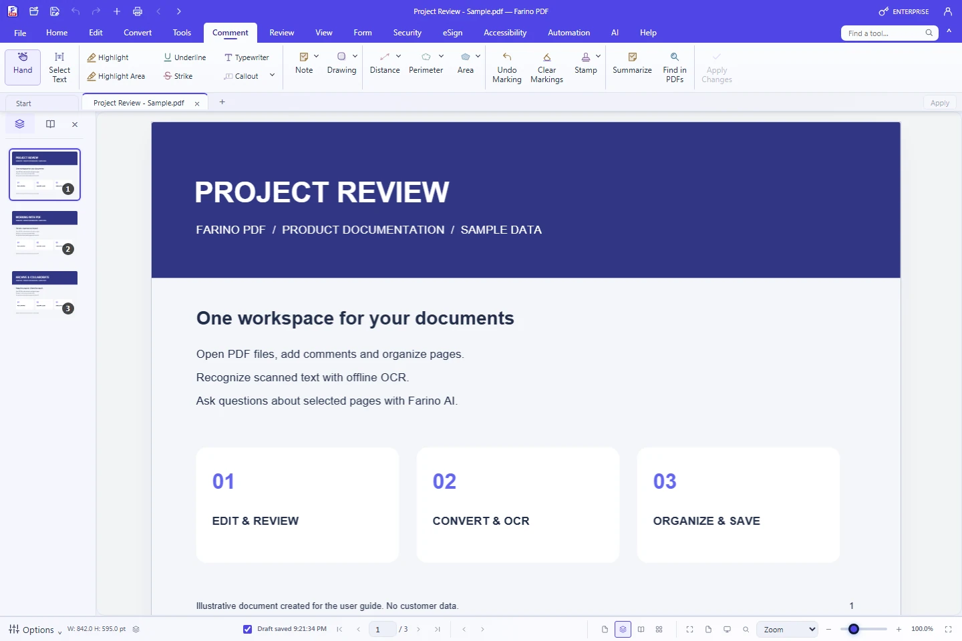962x641 pixels.
Task: Open the Note tool dropdown arrow
Action: click(x=316, y=56)
